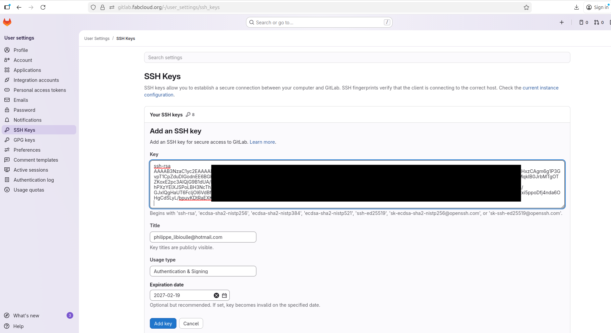This screenshot has height=333, width=611.
Task: Go to Personal access tokens settings
Action: pyautogui.click(x=40, y=90)
